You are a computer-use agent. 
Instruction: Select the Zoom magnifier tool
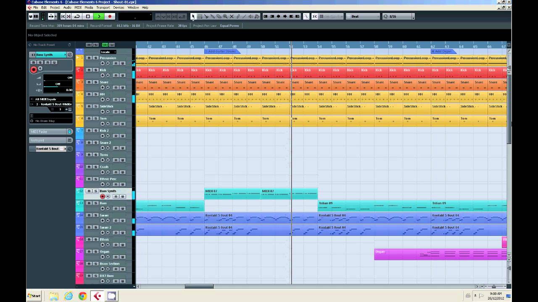point(225,16)
